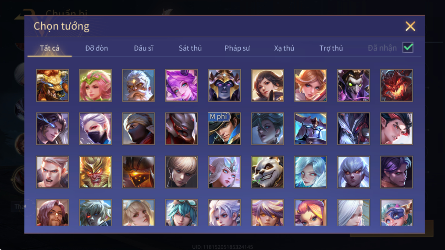Select the red fire demon hero portrait
Image resolution: width=445 pixels, height=250 pixels.
(396, 85)
